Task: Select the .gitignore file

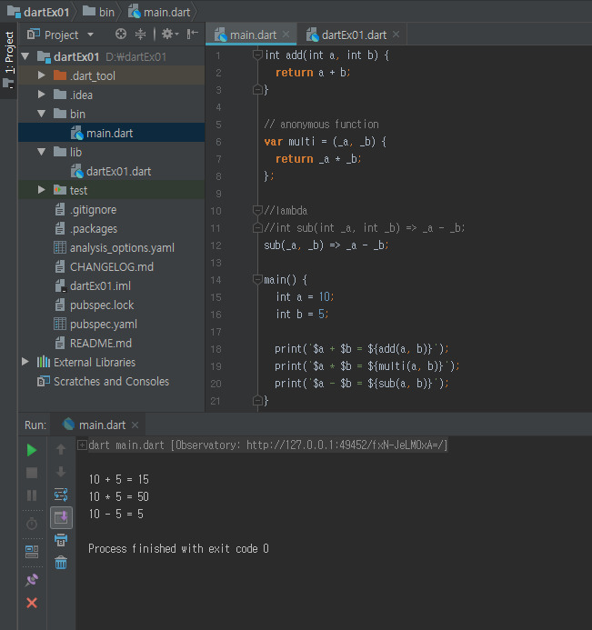Action: (x=111, y=209)
